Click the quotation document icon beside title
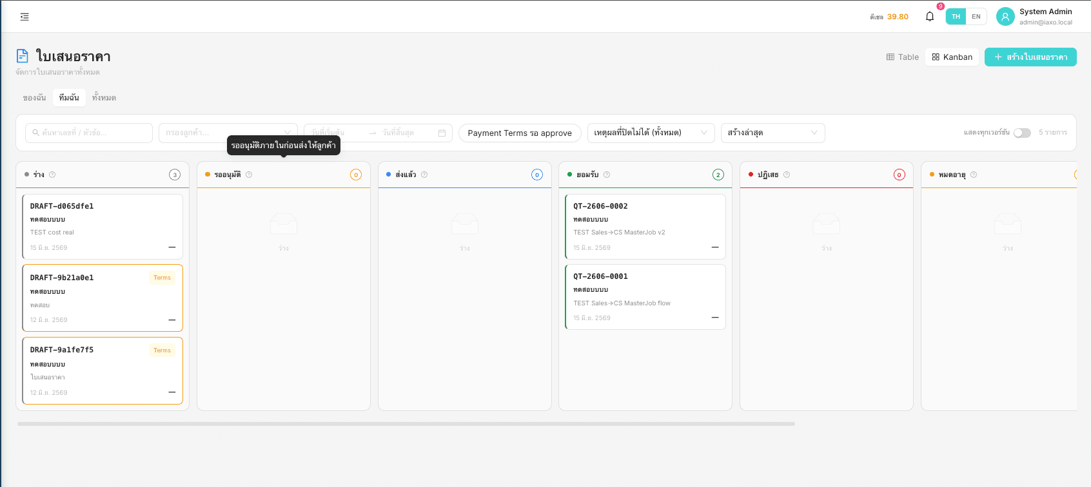Viewport: 1091px width, 487px height. point(23,56)
